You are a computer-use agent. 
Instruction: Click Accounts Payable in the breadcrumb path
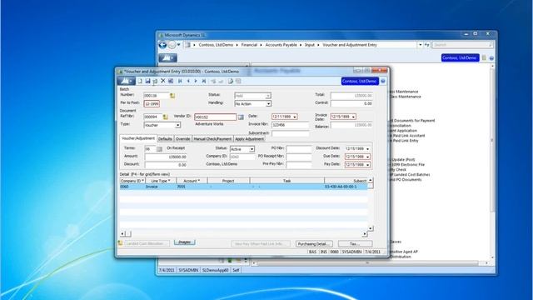tap(281, 45)
